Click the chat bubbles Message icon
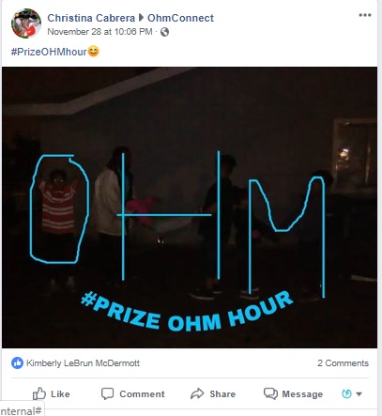Screen dimensions: 382x416 [x=270, y=393]
